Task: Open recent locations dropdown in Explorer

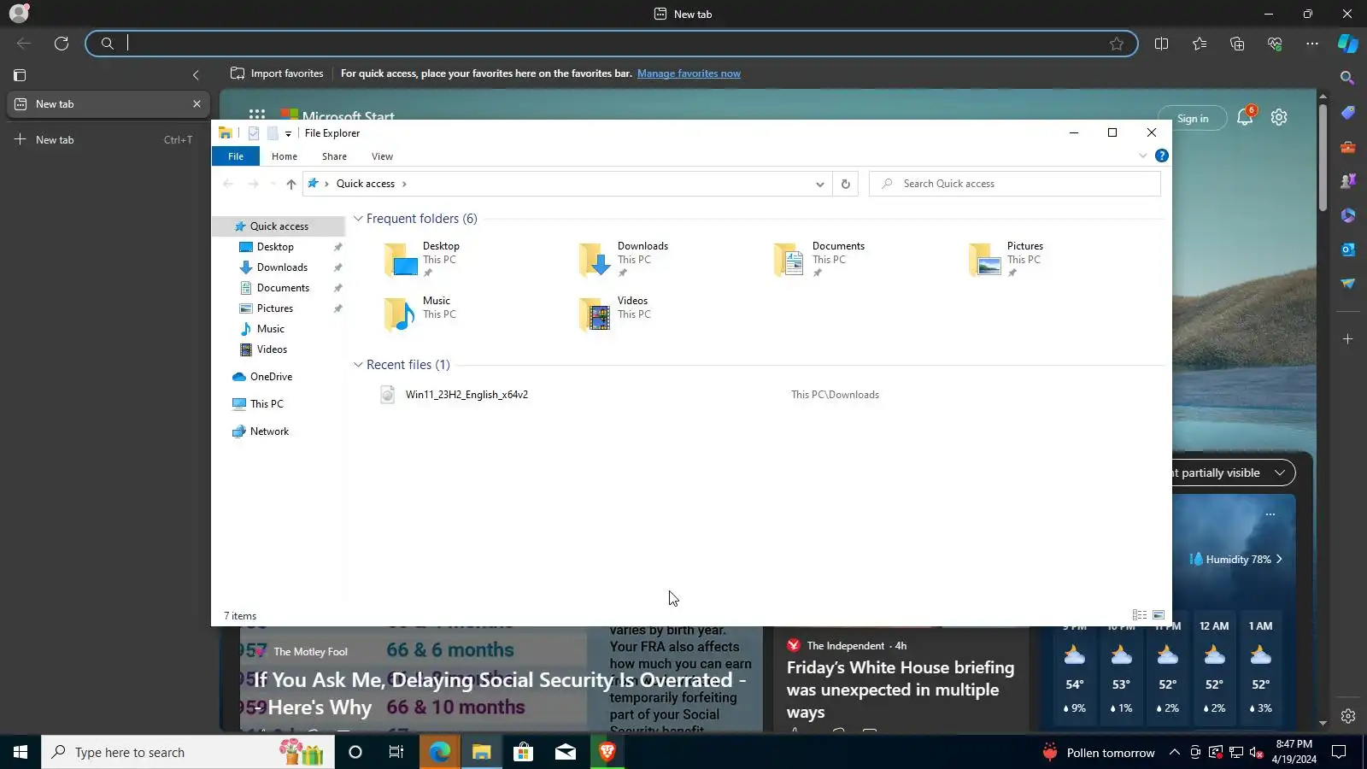Action: click(273, 184)
